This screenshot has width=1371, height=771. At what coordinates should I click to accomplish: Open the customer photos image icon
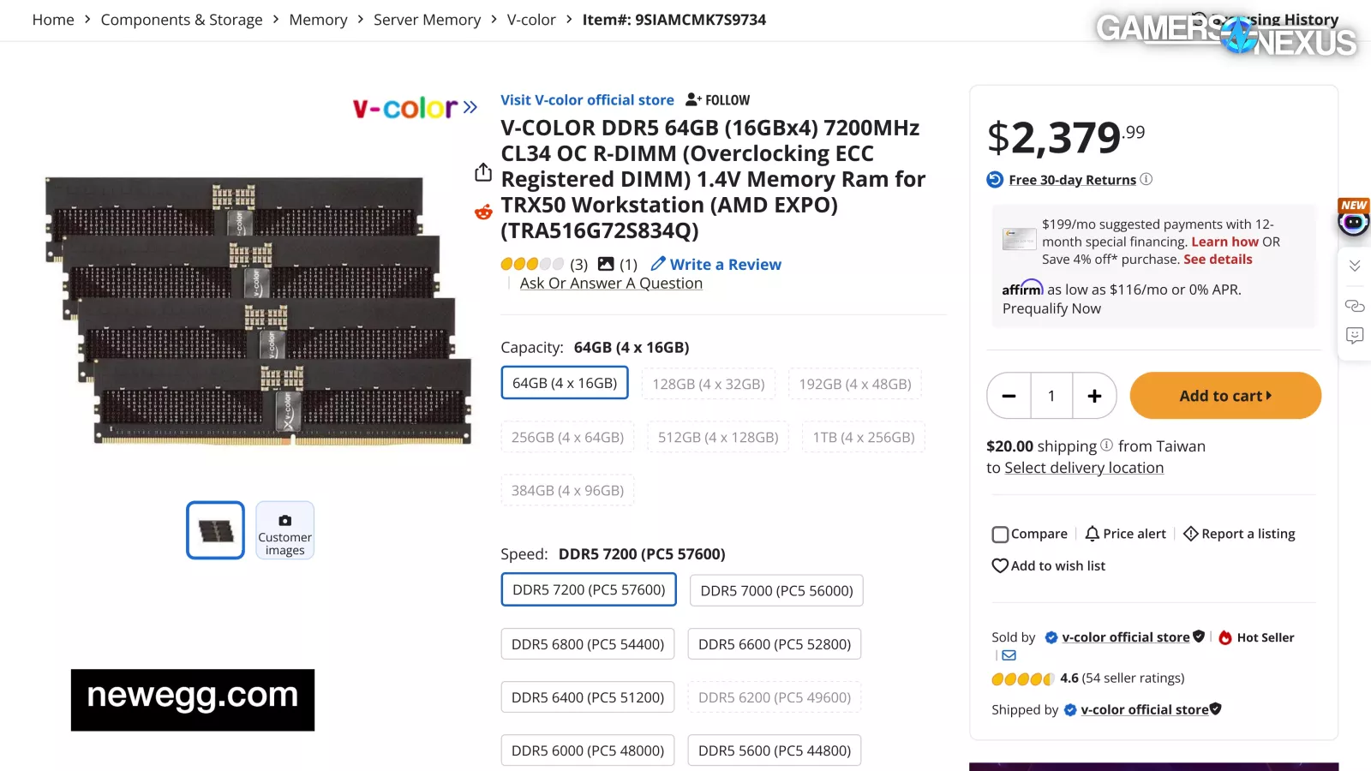[606, 264]
